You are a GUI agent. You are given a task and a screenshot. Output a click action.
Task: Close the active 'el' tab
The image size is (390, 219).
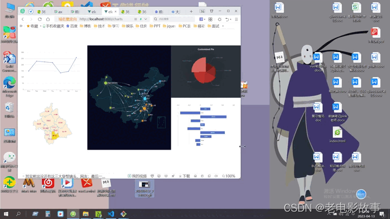[x=115, y=12]
